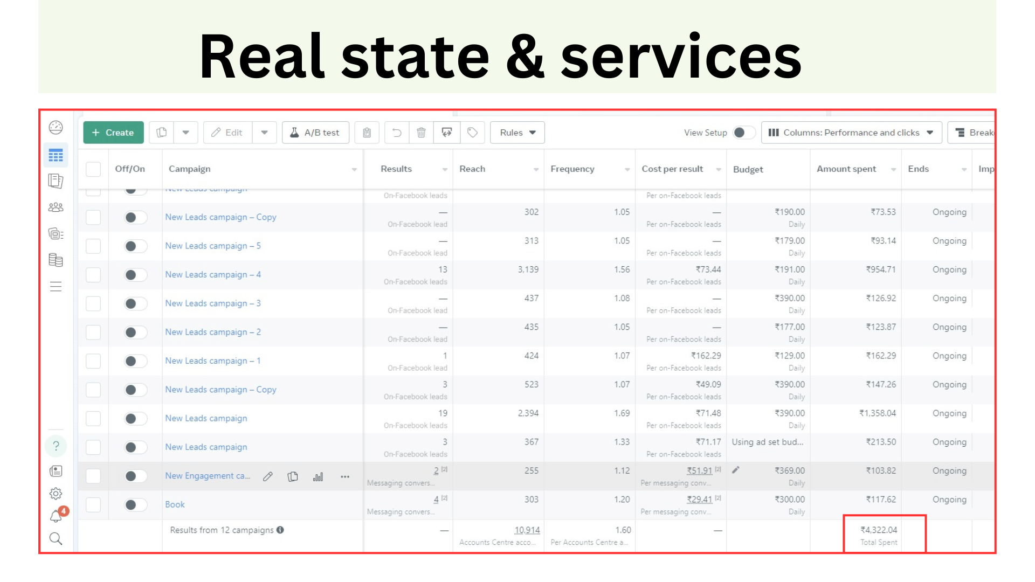
Task: Expand Columns: Performance and clicks dropdown
Action: (x=851, y=133)
